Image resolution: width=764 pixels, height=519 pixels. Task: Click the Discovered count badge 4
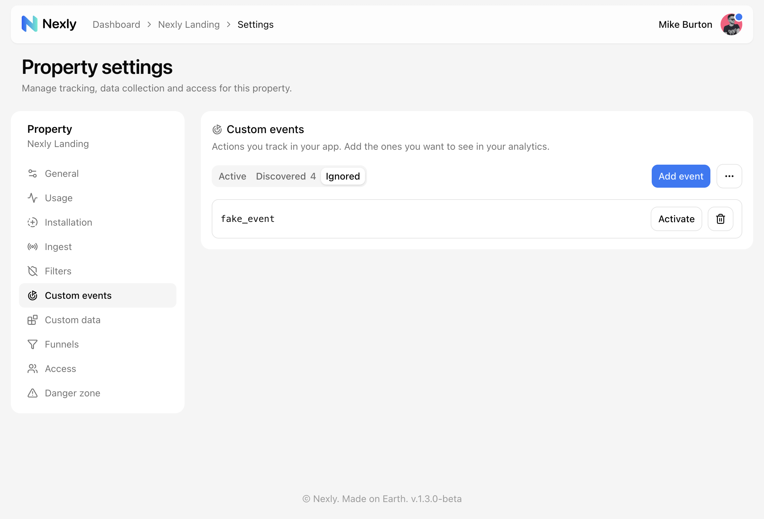point(313,176)
